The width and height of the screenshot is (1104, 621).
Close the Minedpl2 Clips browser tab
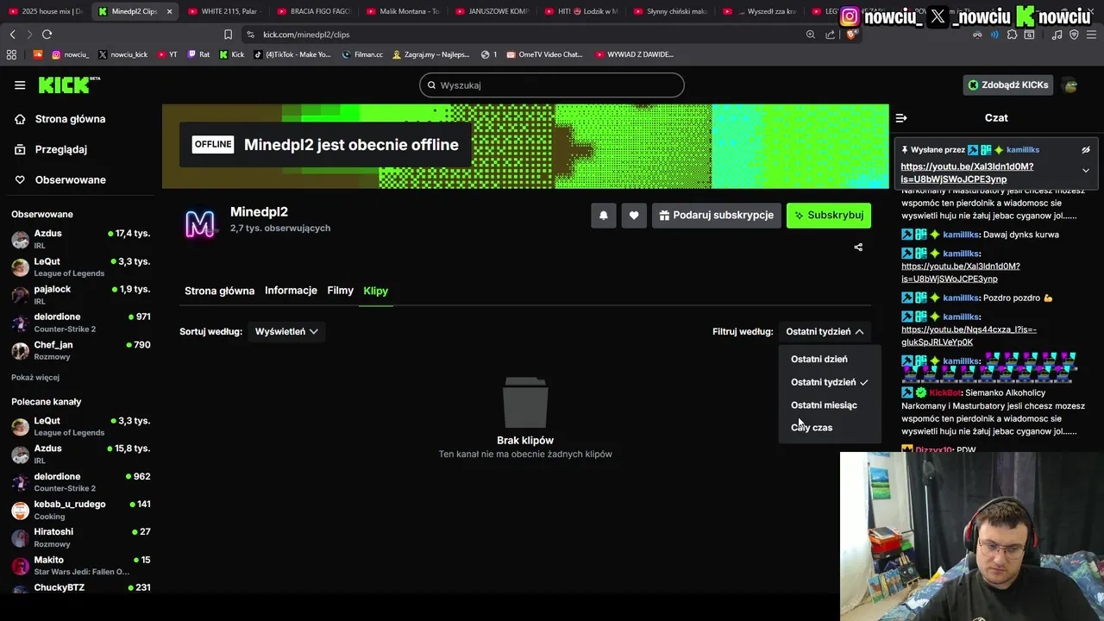169,11
